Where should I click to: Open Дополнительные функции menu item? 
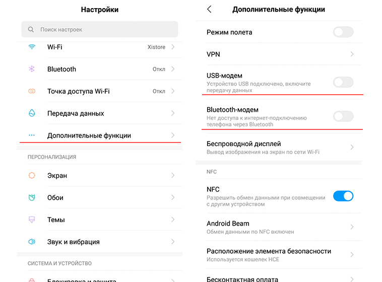tap(100, 135)
